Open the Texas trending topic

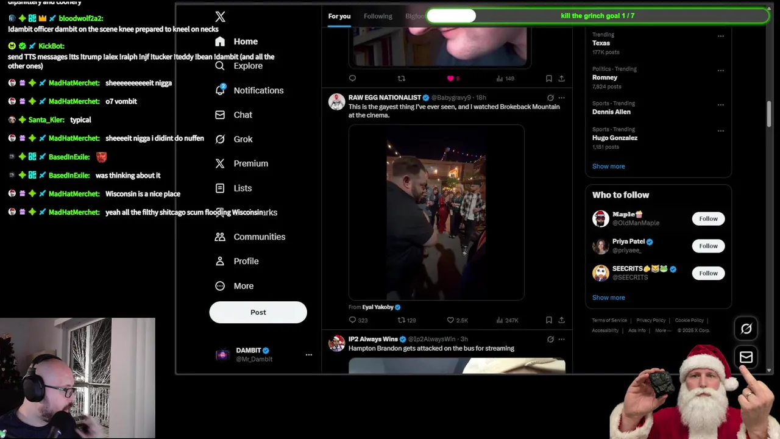[601, 43]
